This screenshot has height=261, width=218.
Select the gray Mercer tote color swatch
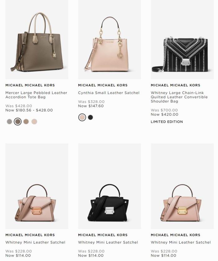click(9, 122)
